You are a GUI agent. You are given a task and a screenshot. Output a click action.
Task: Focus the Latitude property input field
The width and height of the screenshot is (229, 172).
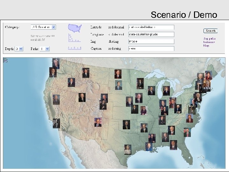(x=151, y=27)
